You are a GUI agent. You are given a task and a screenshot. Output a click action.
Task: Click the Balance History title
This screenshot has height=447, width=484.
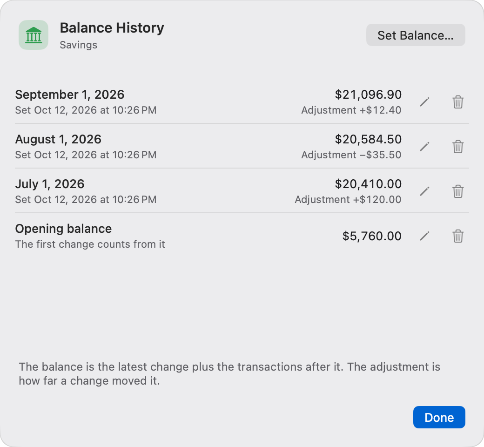(112, 28)
